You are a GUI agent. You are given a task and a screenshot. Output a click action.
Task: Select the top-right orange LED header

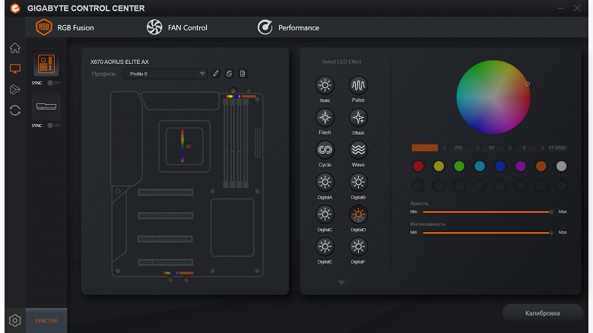(249, 97)
